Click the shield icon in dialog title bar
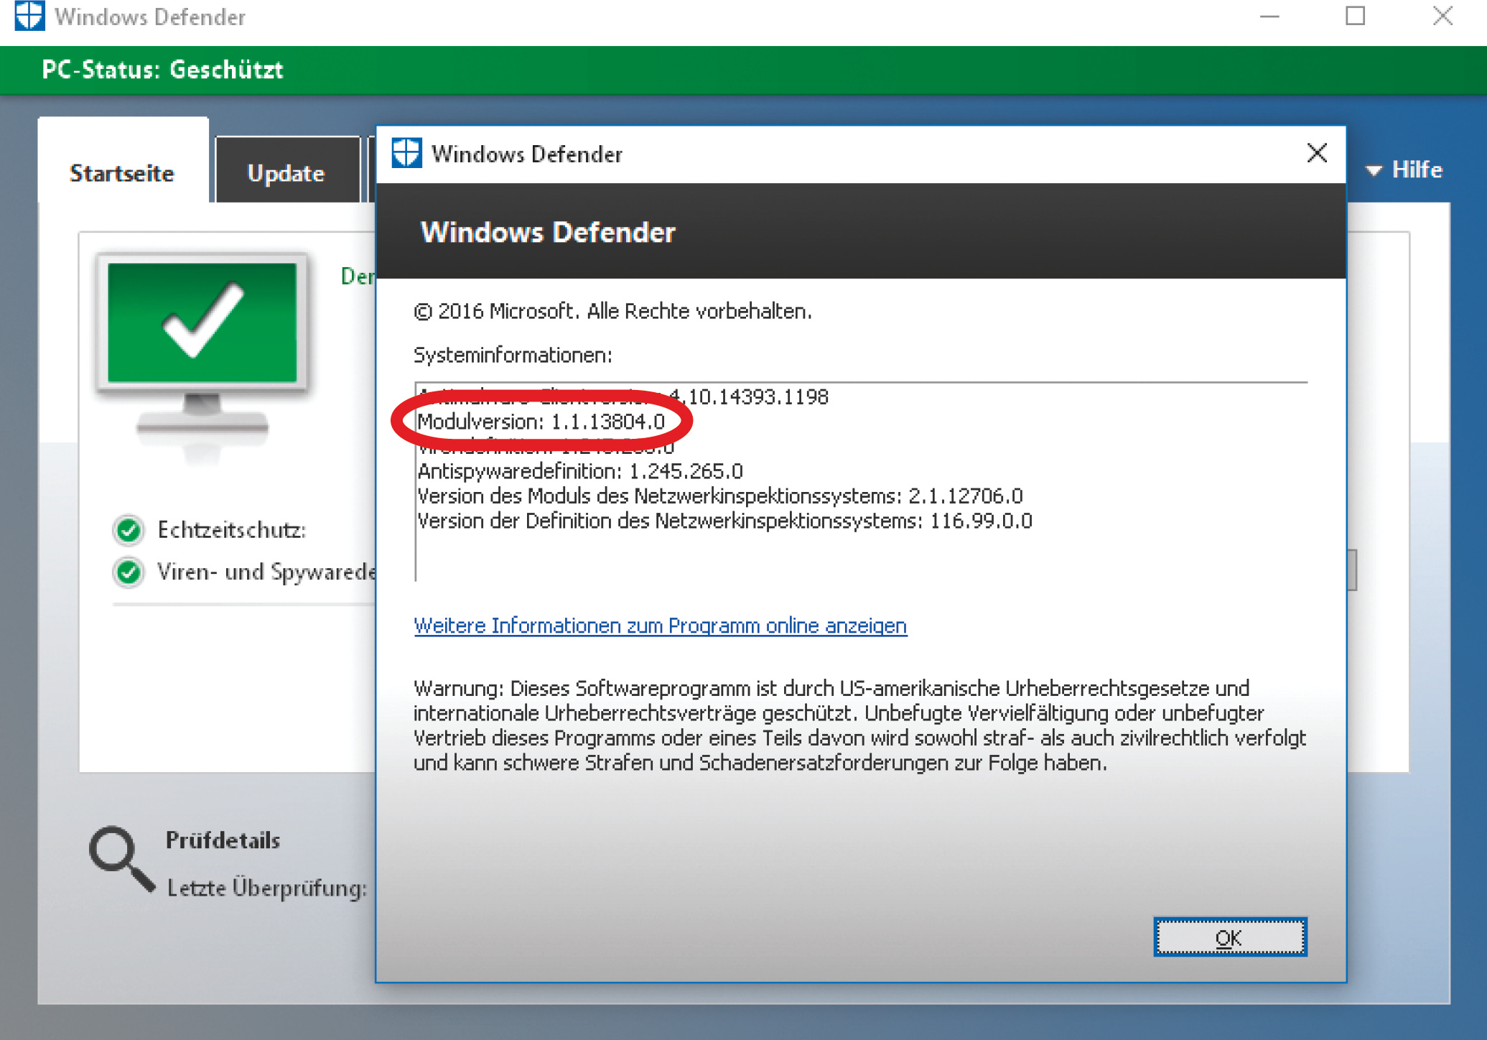The width and height of the screenshot is (1487, 1040). (x=406, y=153)
